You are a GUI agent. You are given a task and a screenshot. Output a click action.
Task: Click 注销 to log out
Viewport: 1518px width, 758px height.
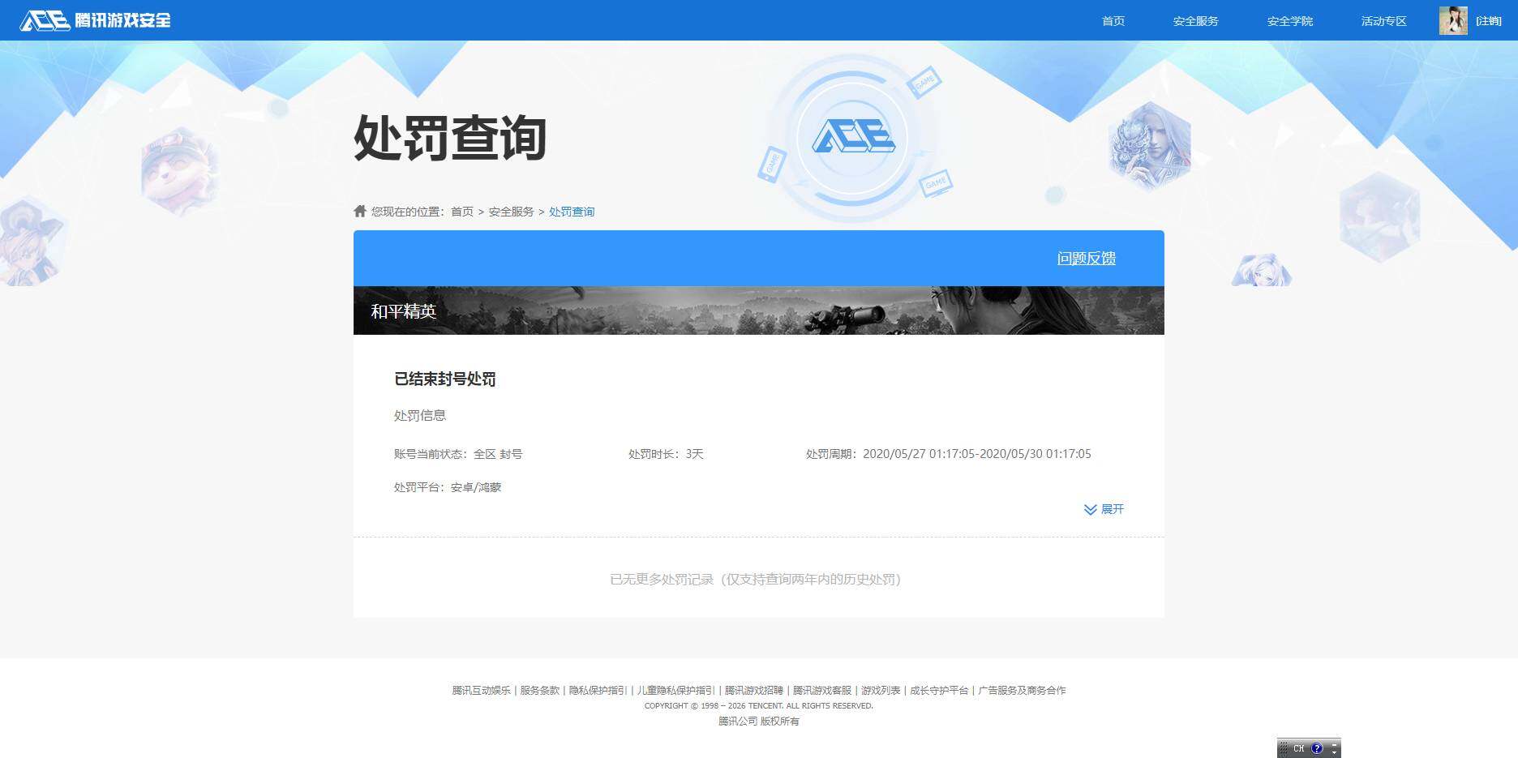pos(1490,21)
